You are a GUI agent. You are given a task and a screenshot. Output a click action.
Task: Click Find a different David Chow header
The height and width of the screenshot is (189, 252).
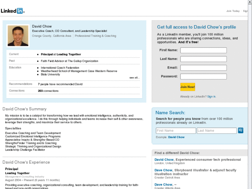[x=177, y=153]
